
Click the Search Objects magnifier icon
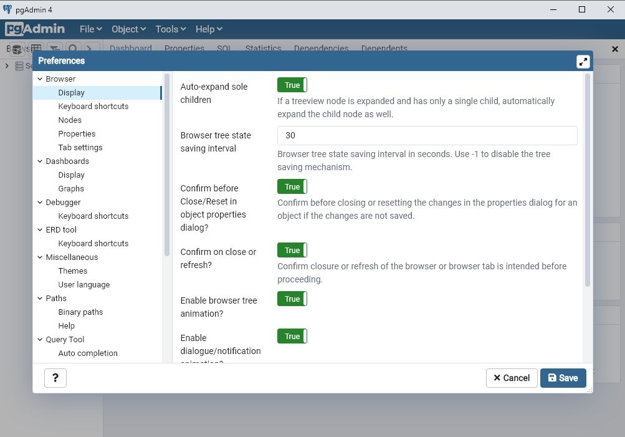point(73,49)
